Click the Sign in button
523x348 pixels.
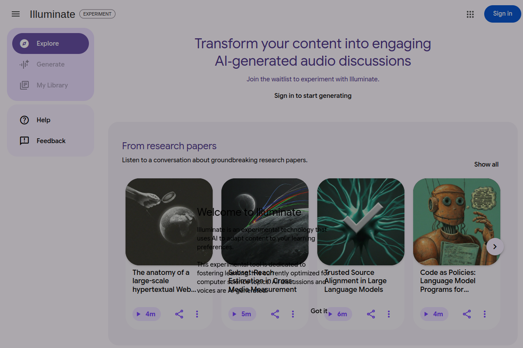503,14
